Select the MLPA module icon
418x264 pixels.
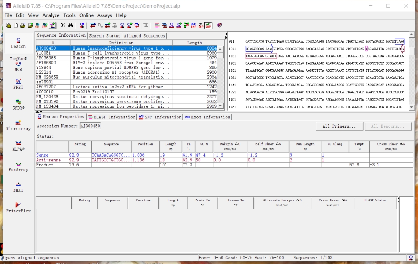(18, 146)
